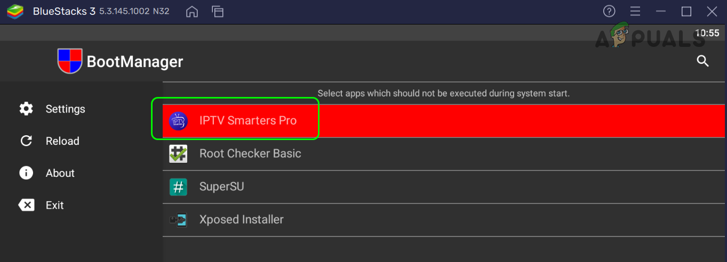Click the BootManager shield logo
Viewport: 727px width, 262px height.
[x=70, y=61]
